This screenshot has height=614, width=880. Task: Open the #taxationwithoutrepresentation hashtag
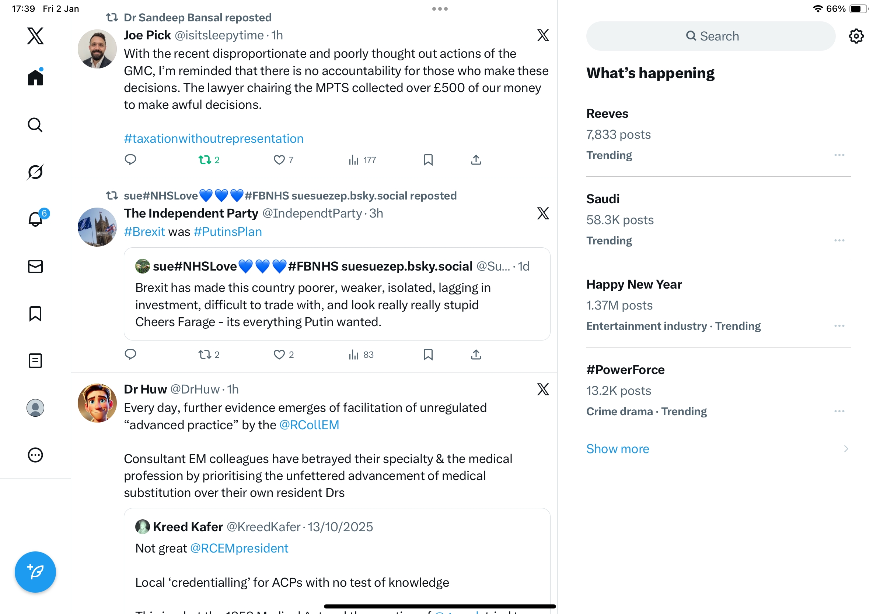click(213, 138)
